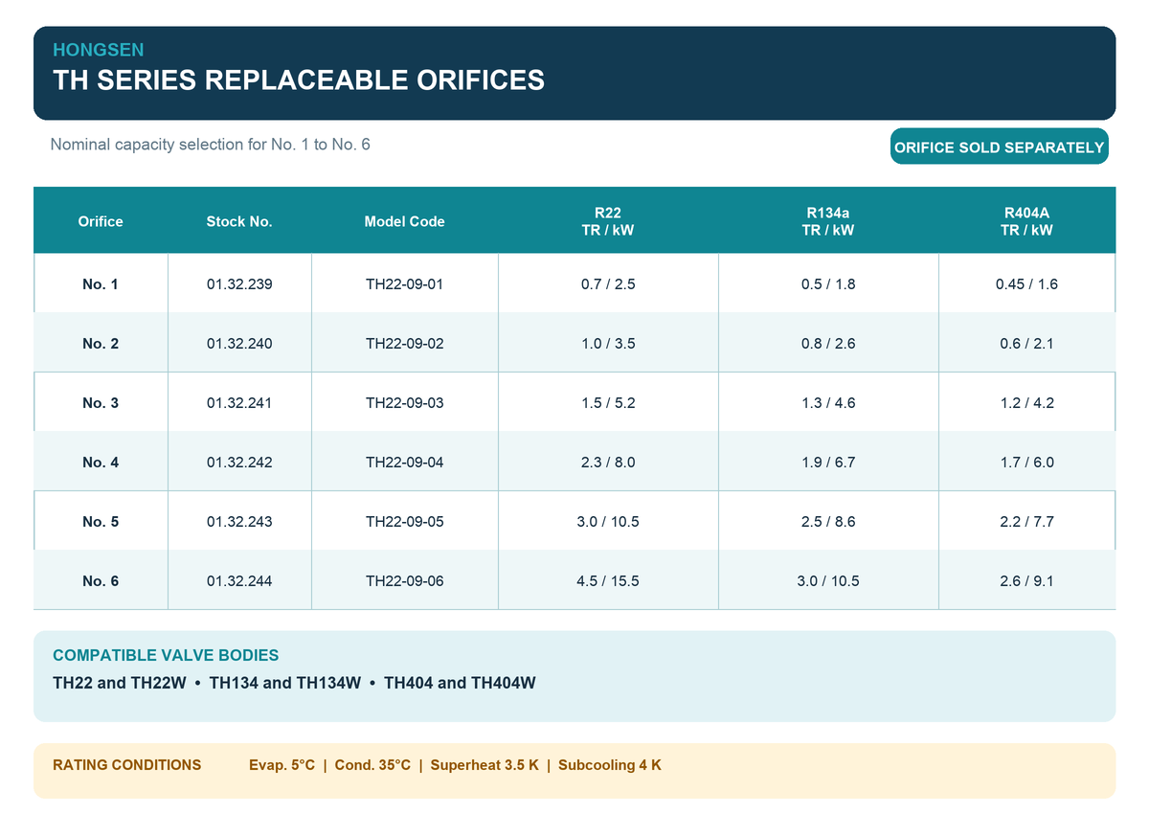Image resolution: width=1149 pixels, height=814 pixels.
Task: Click R22 value 1.0 / 3.5
Action: [x=608, y=344]
